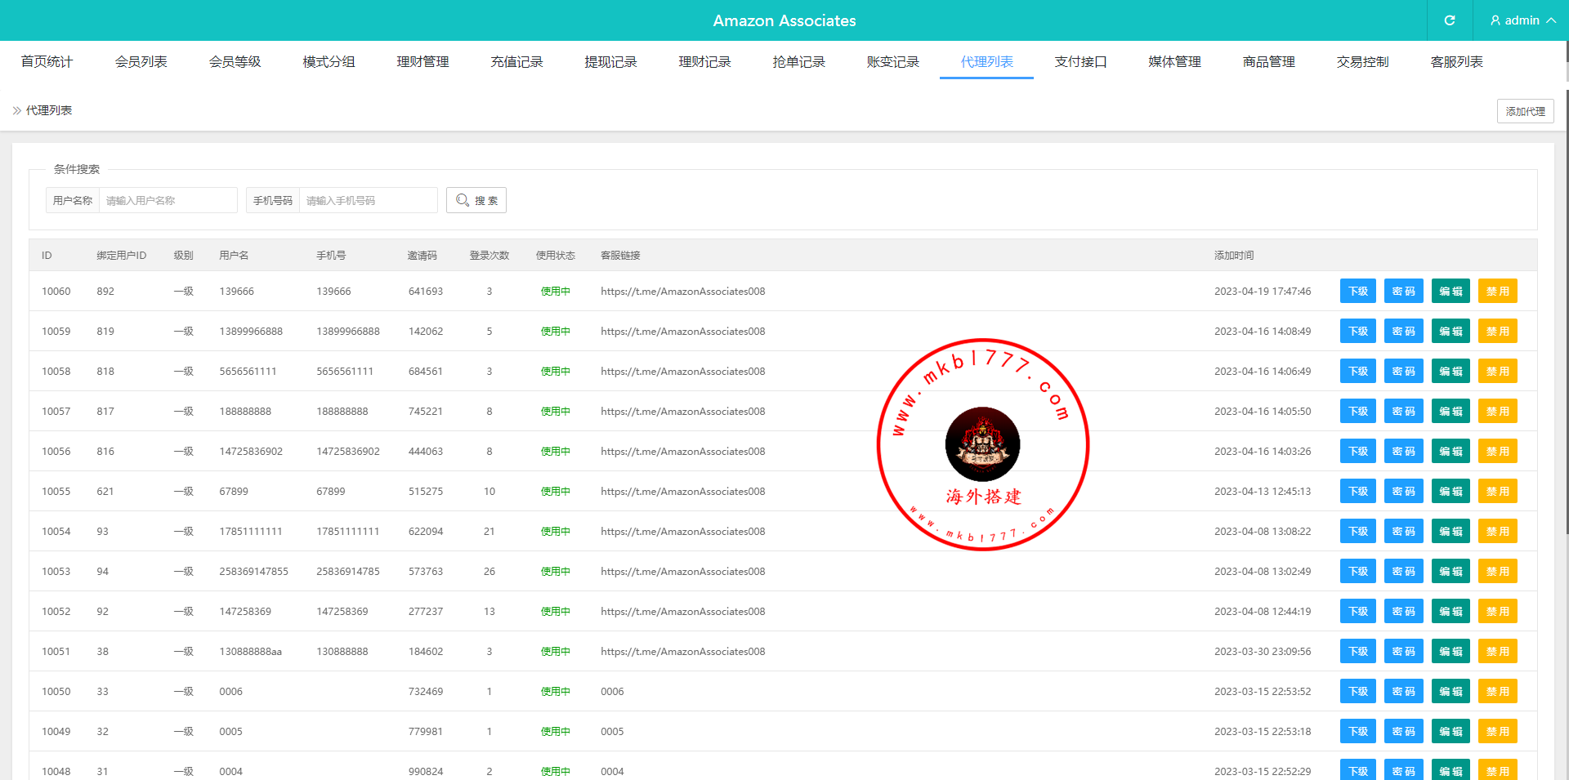
Task: Click 下级 for agent 10059
Action: click(x=1358, y=331)
